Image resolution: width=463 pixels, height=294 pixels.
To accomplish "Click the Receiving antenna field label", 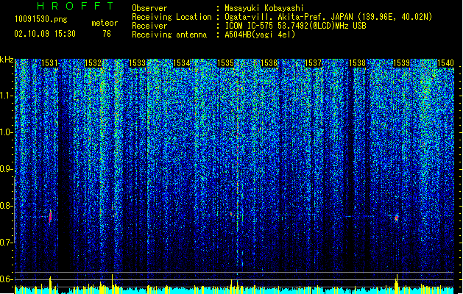I will pyautogui.click(x=169, y=35).
